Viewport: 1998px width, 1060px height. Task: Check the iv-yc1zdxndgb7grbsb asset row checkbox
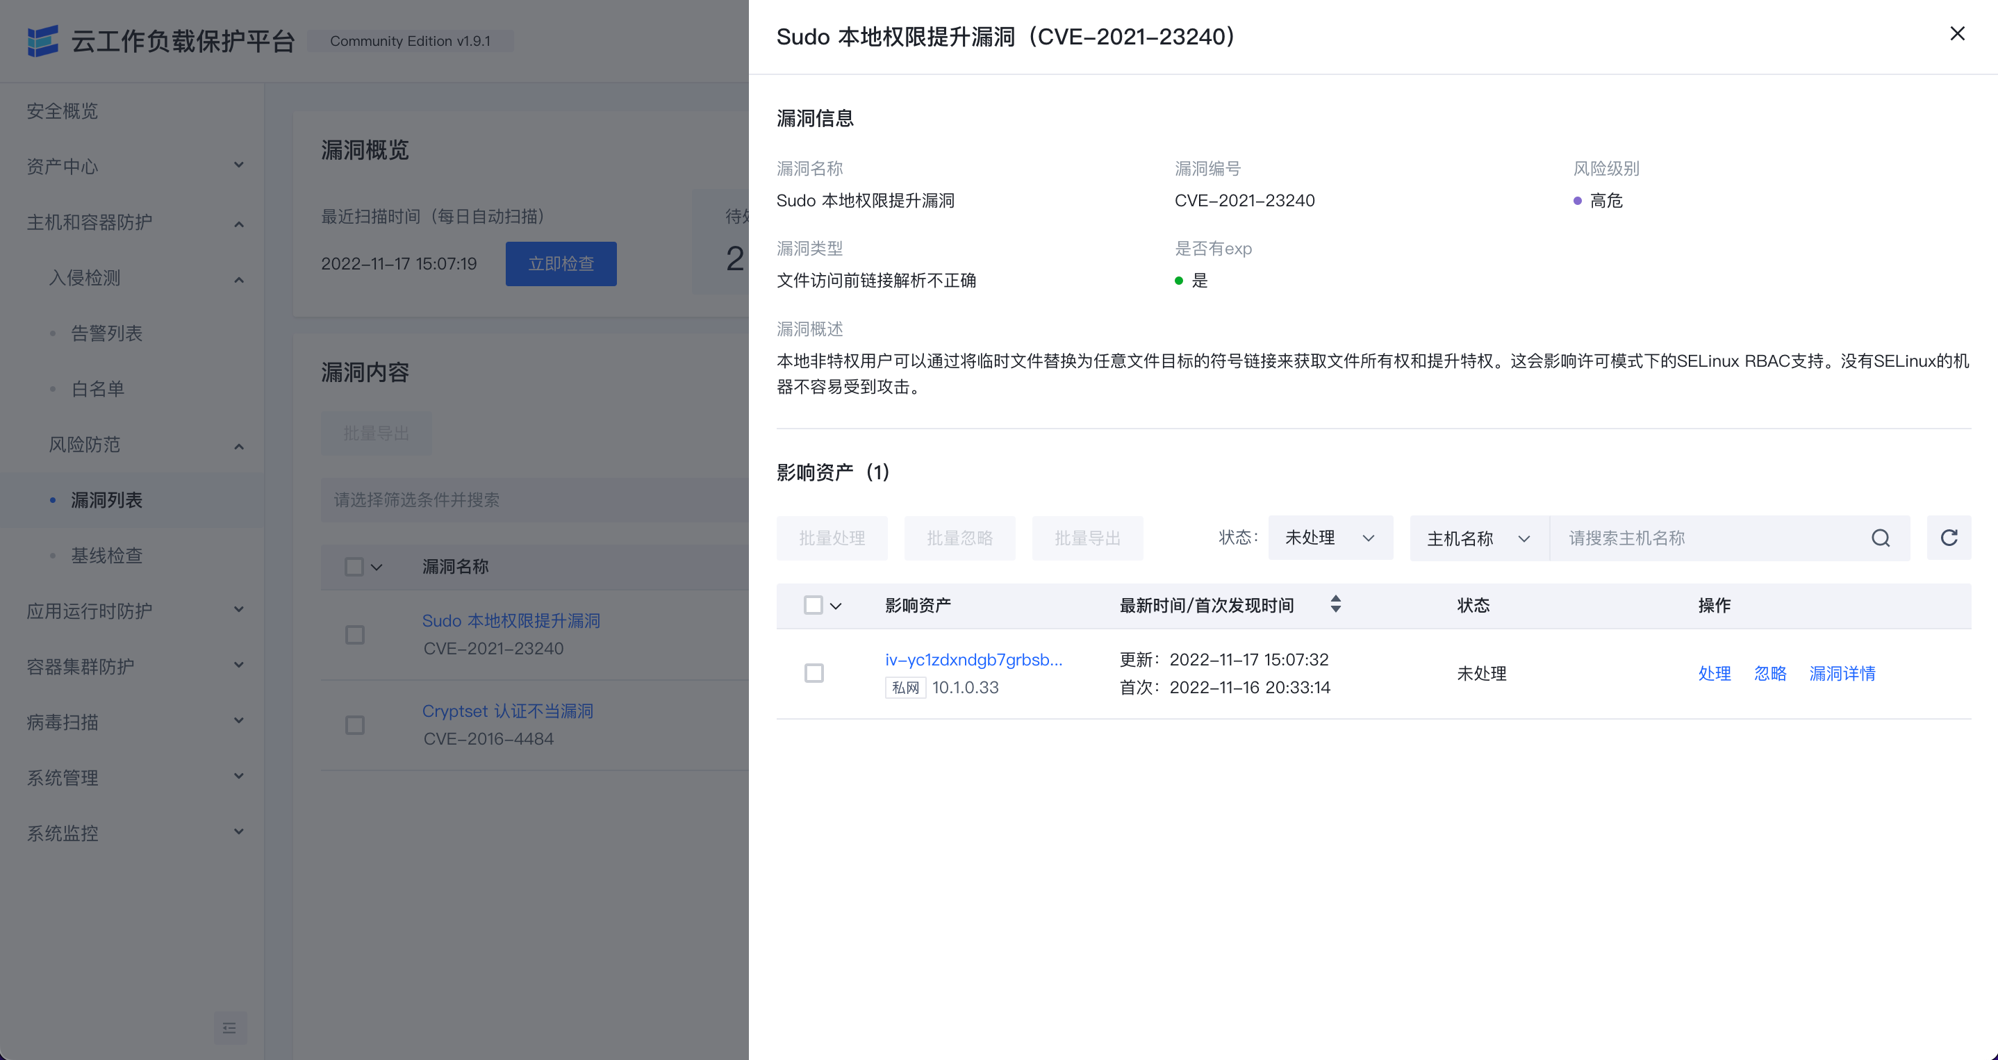click(814, 673)
